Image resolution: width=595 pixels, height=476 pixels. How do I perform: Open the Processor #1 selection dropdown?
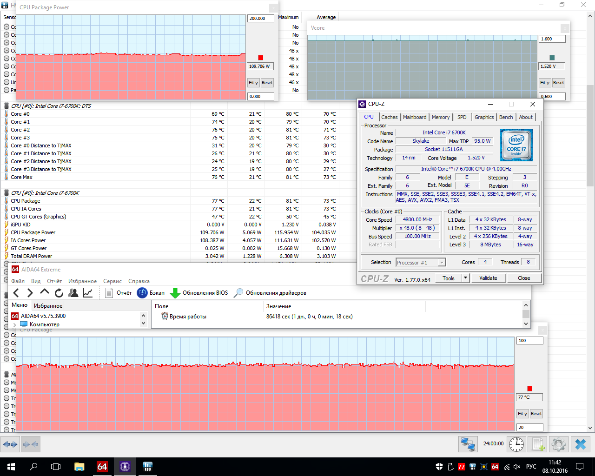[421, 263]
